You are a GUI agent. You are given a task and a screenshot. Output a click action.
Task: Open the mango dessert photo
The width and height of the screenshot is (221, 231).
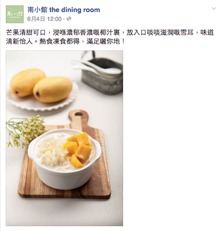coord(64,138)
